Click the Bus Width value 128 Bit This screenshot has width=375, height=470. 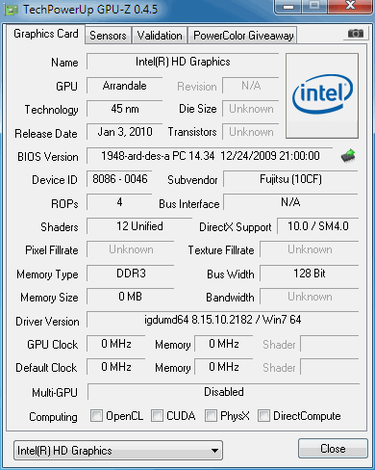click(310, 274)
